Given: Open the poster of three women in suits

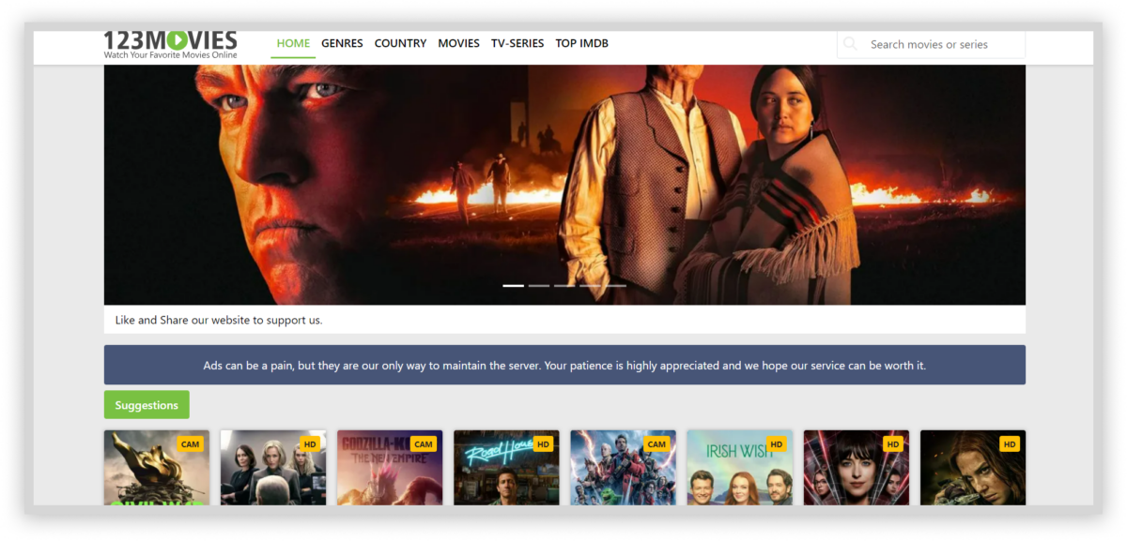Looking at the screenshot, I should (273, 467).
